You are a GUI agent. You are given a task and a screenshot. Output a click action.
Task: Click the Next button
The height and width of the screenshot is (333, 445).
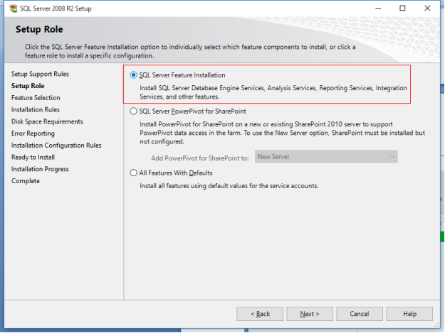tap(309, 314)
